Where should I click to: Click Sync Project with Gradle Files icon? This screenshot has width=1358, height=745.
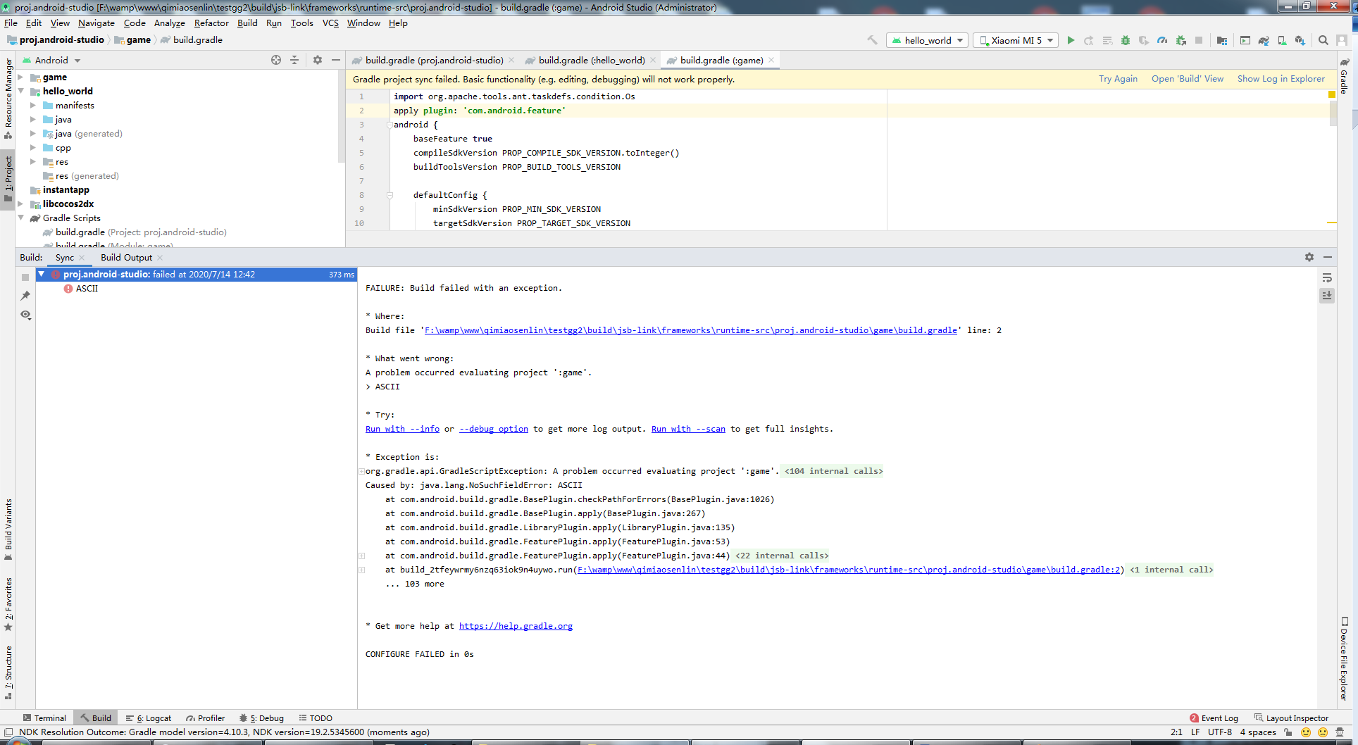coord(1264,40)
